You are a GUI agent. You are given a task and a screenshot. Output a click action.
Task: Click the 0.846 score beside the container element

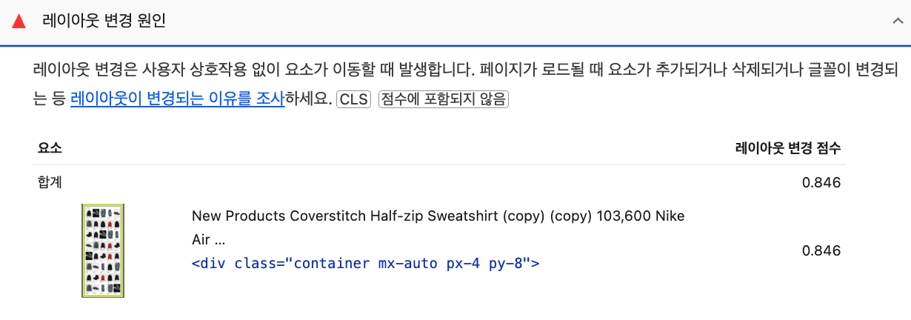click(821, 250)
